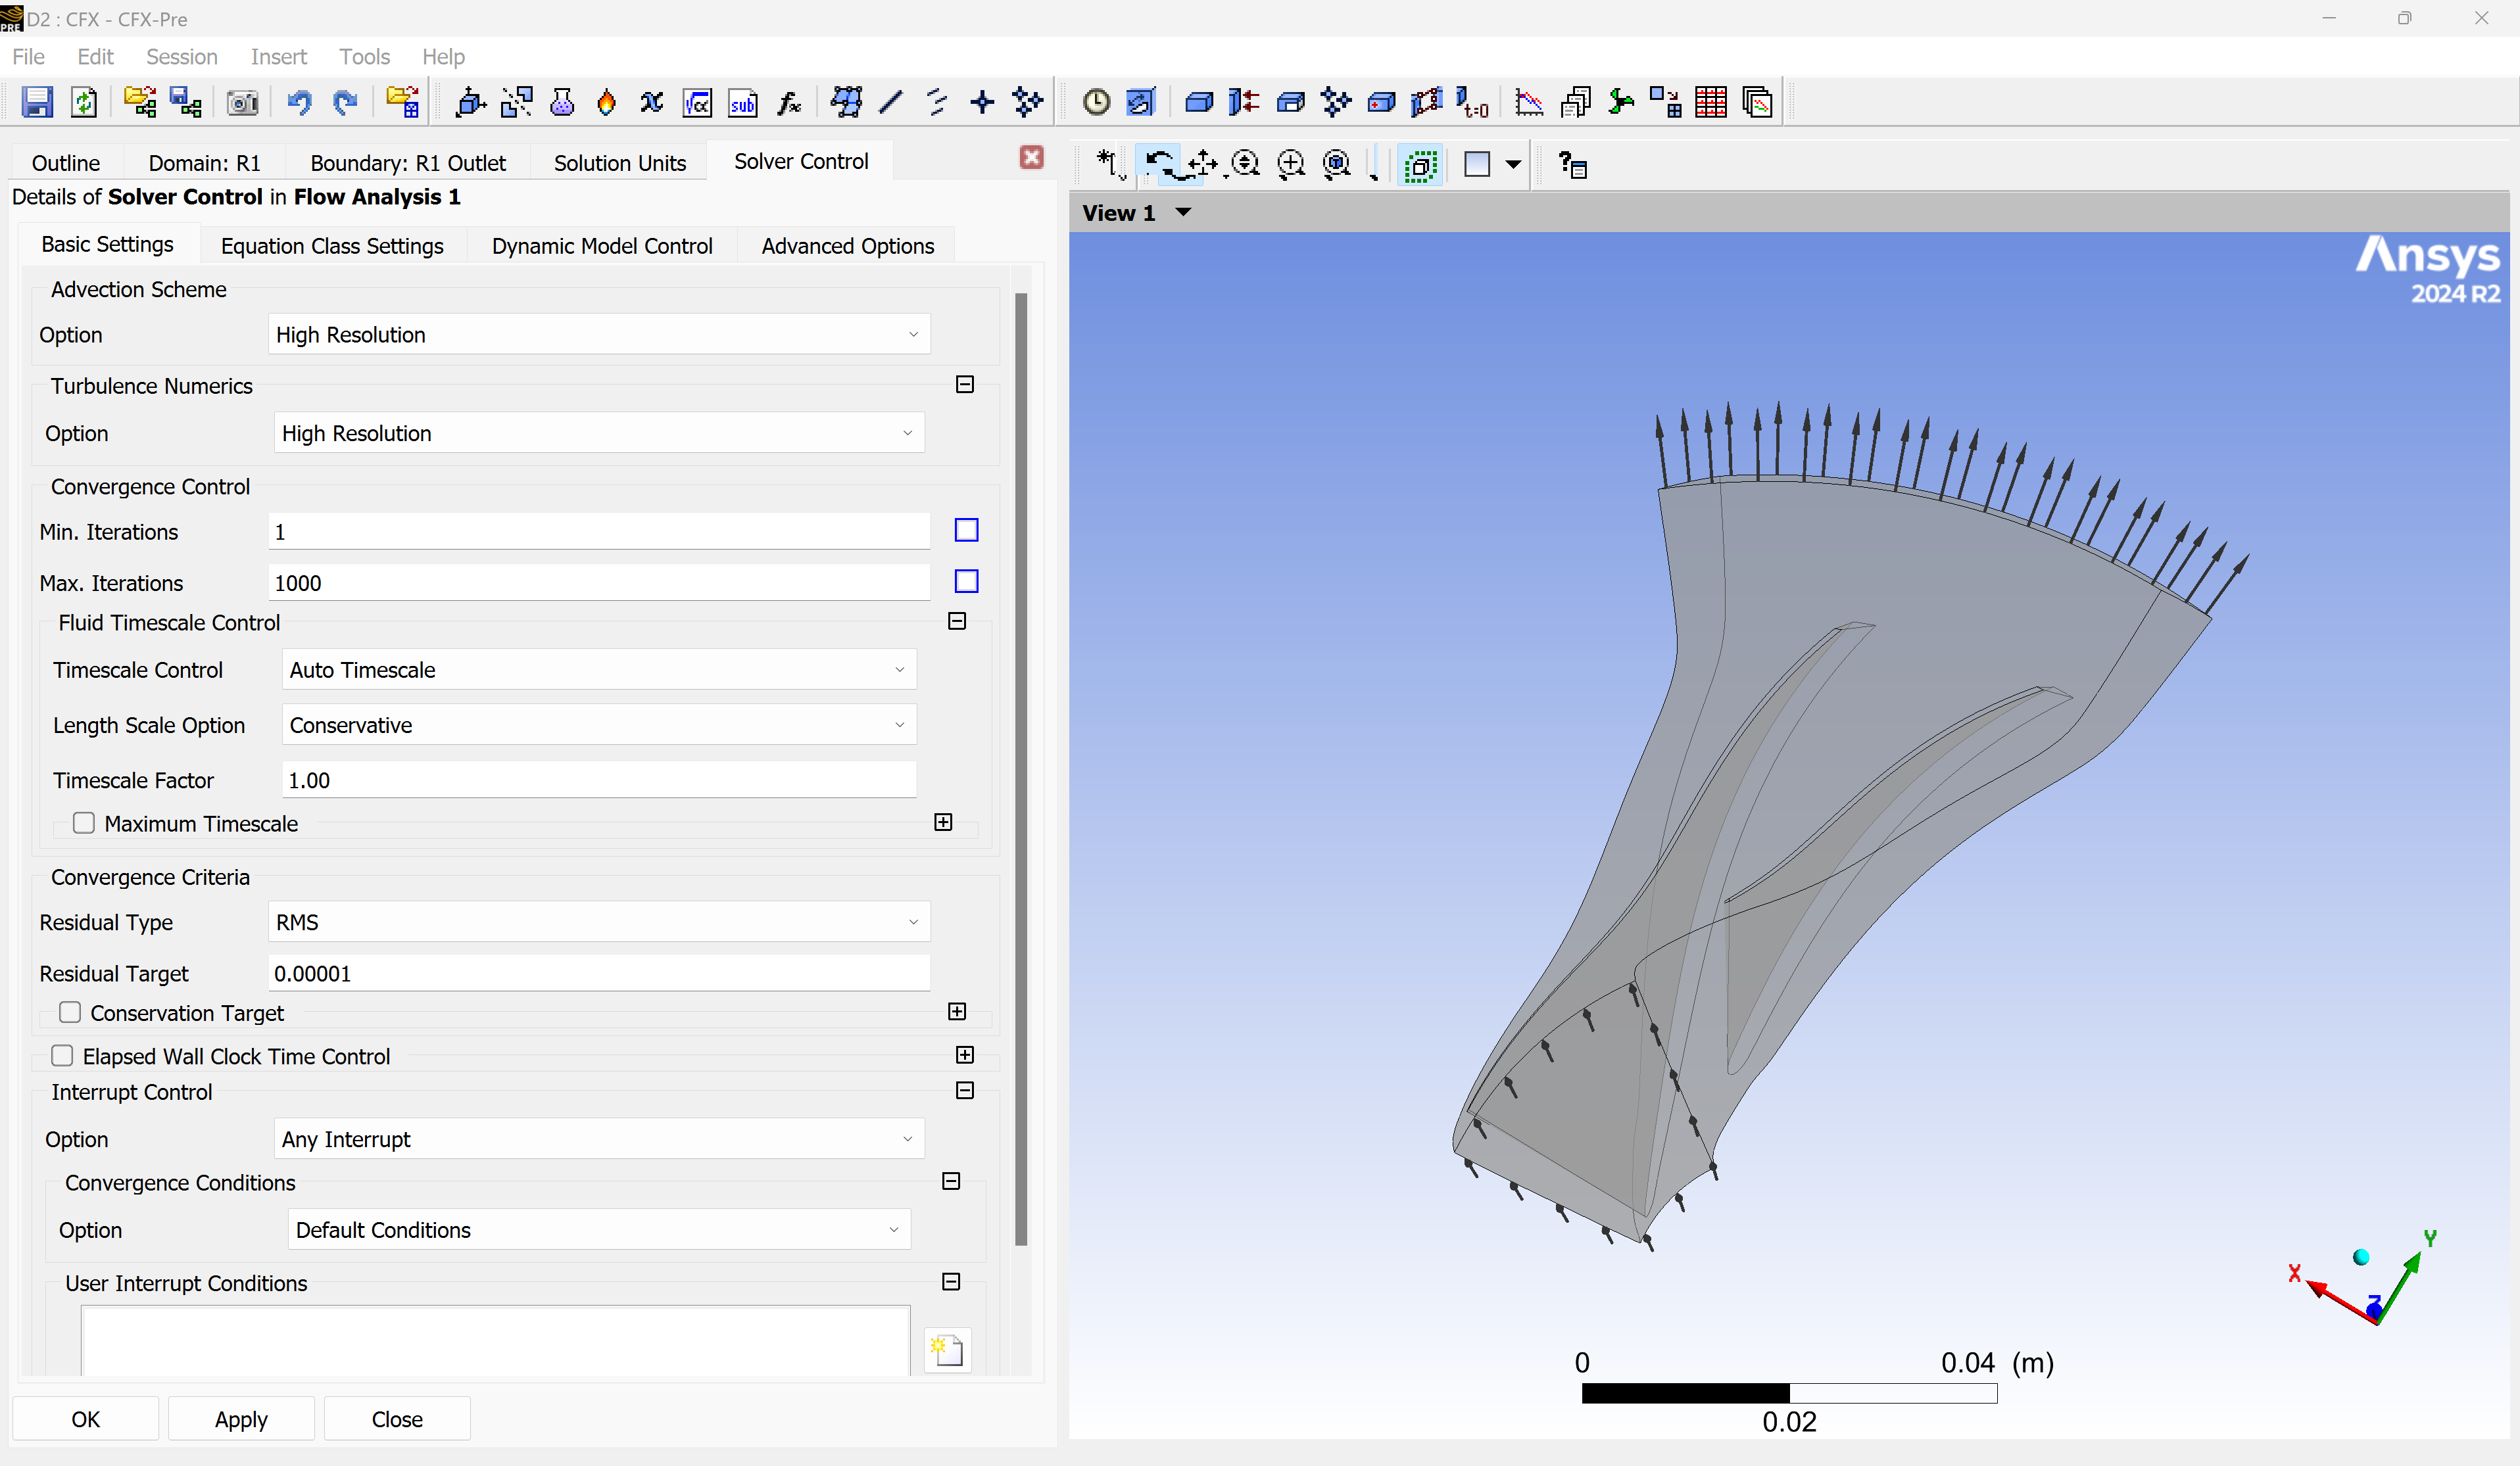Click the Apply button
Screen dimensions: 2520x1466
pos(241,1419)
